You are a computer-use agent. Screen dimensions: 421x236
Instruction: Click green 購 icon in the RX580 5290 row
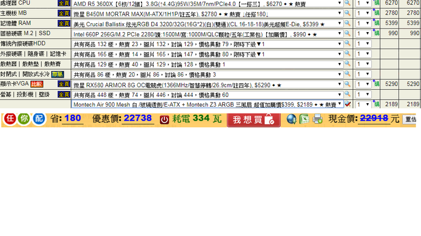[376, 84]
